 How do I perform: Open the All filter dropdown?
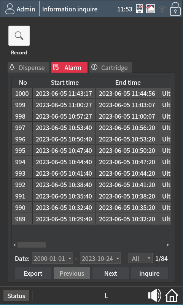[x=140, y=258]
